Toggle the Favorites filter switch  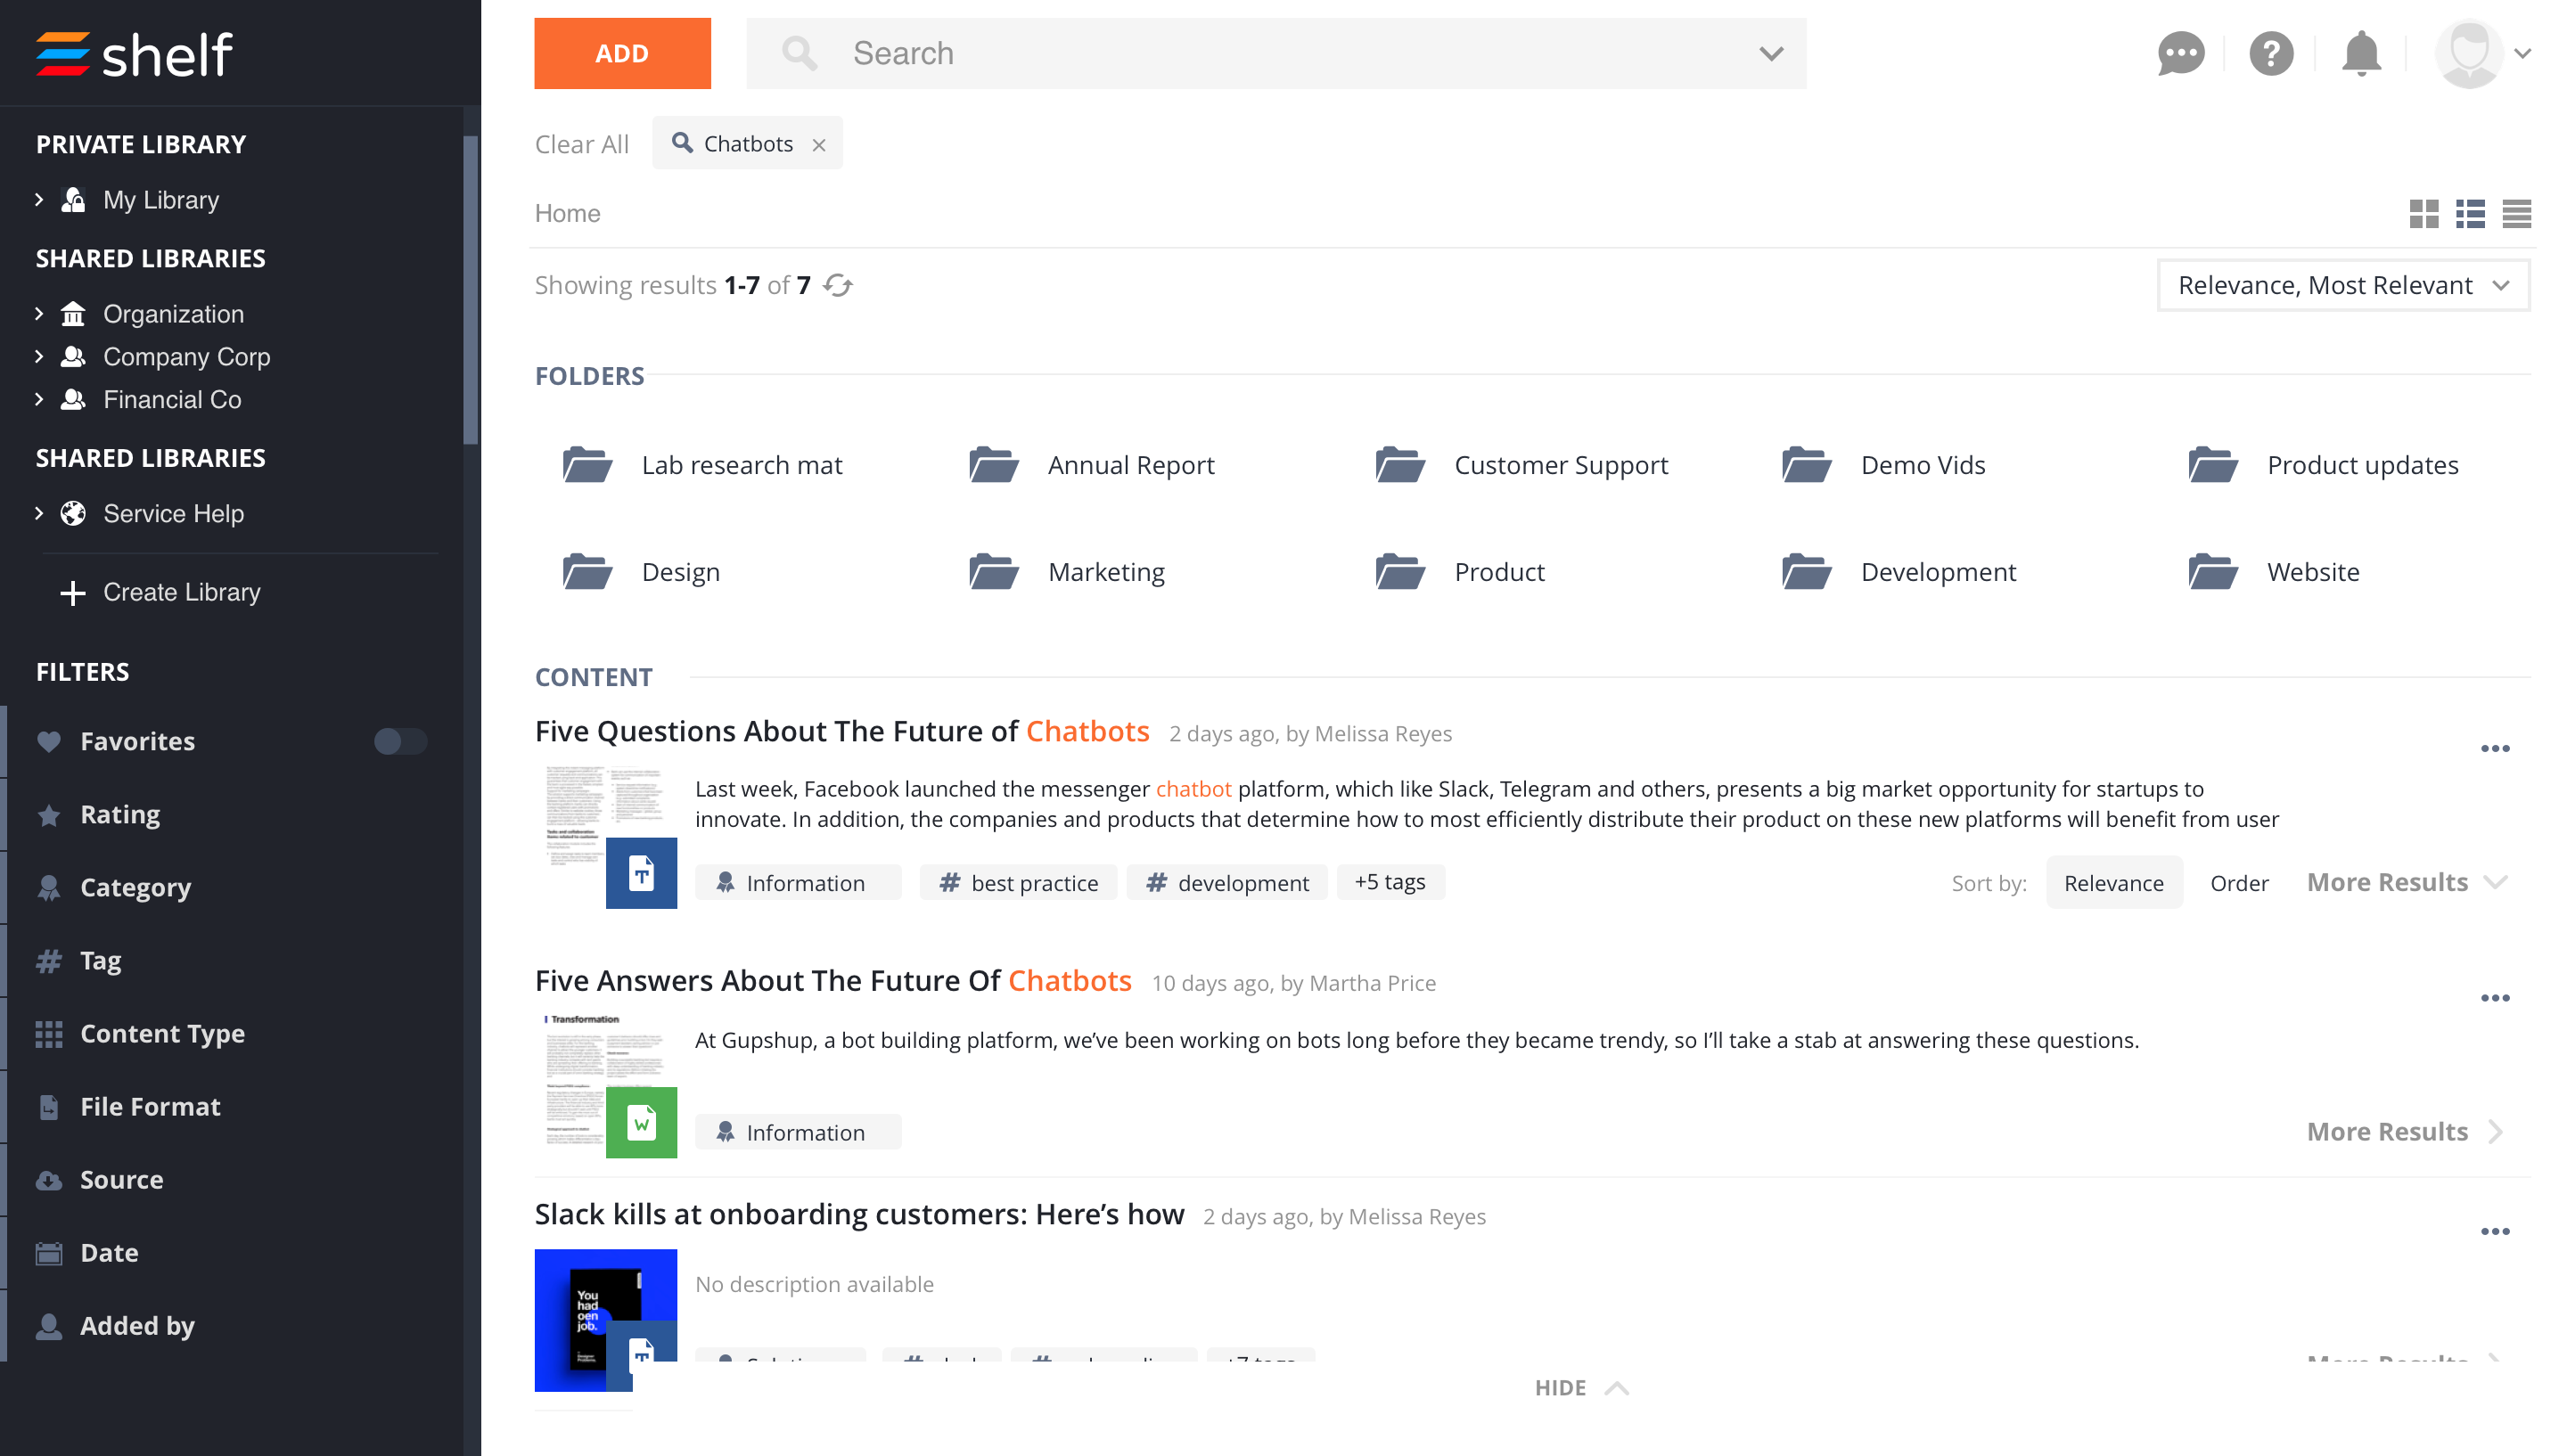400,741
